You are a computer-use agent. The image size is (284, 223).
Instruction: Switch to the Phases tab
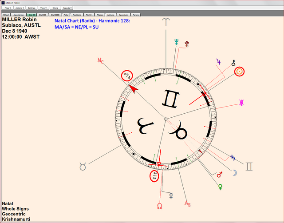[x=99, y=15]
